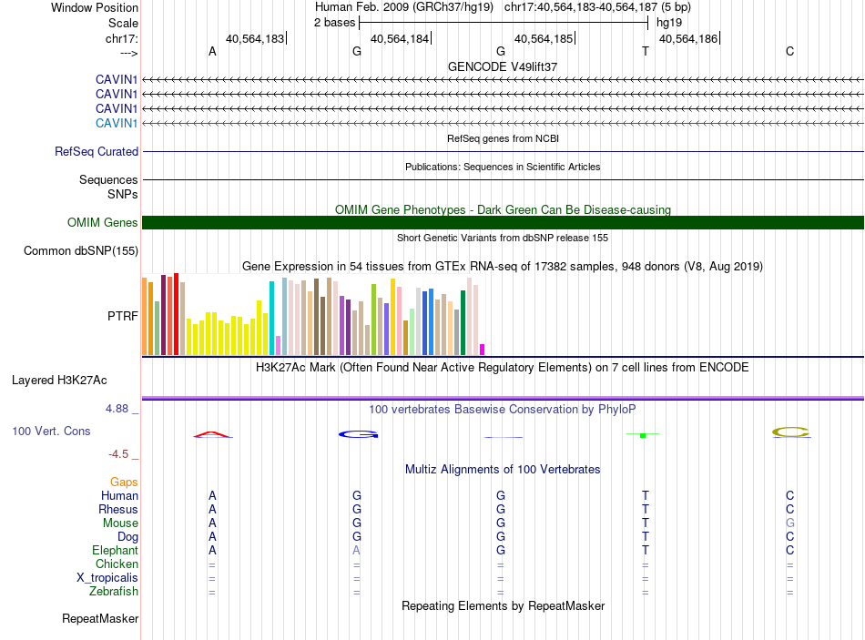Click the magenta last bar in GTEx chart

tap(483, 350)
